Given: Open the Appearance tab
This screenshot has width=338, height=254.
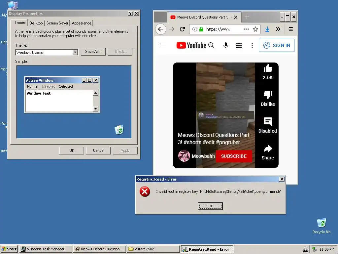Looking at the screenshot, I should (82, 23).
